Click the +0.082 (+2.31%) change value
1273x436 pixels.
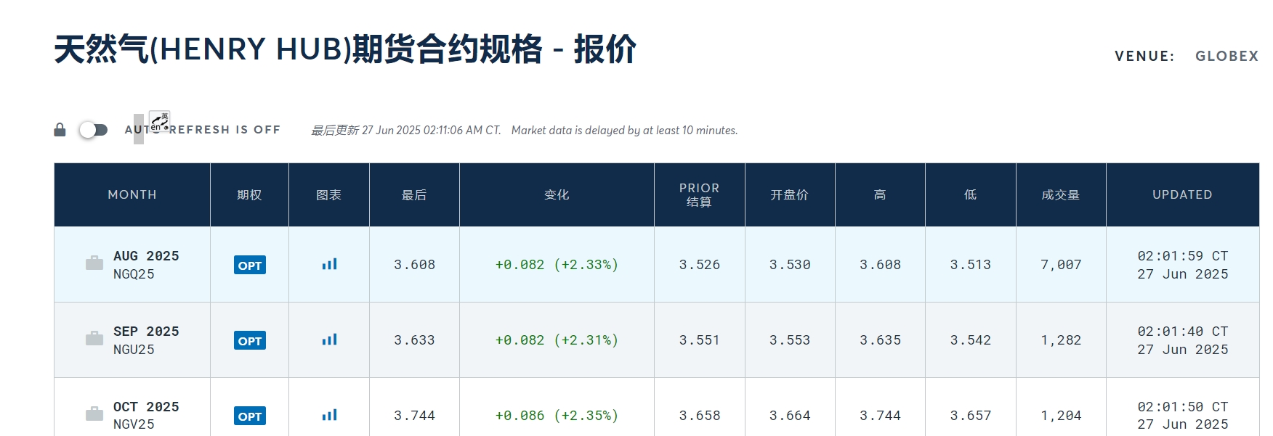(557, 340)
